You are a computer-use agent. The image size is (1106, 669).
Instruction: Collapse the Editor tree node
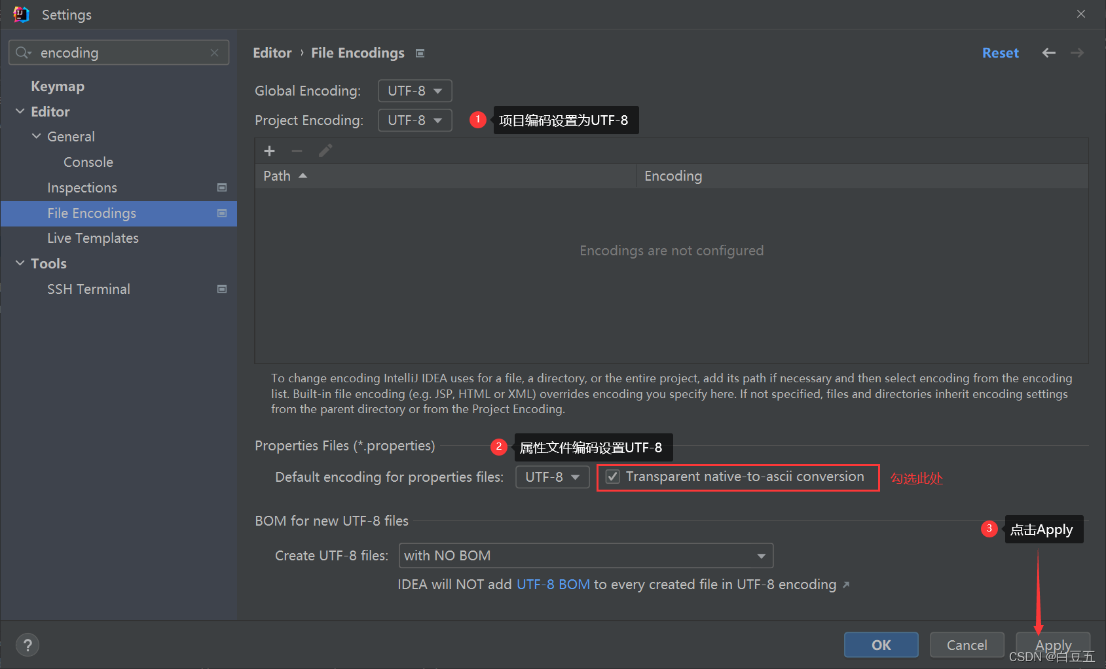pyautogui.click(x=20, y=112)
